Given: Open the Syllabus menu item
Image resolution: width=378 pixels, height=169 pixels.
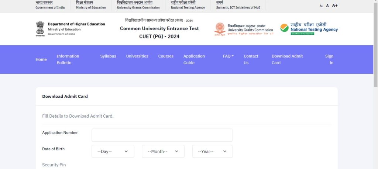Looking at the screenshot, I should click(x=108, y=56).
